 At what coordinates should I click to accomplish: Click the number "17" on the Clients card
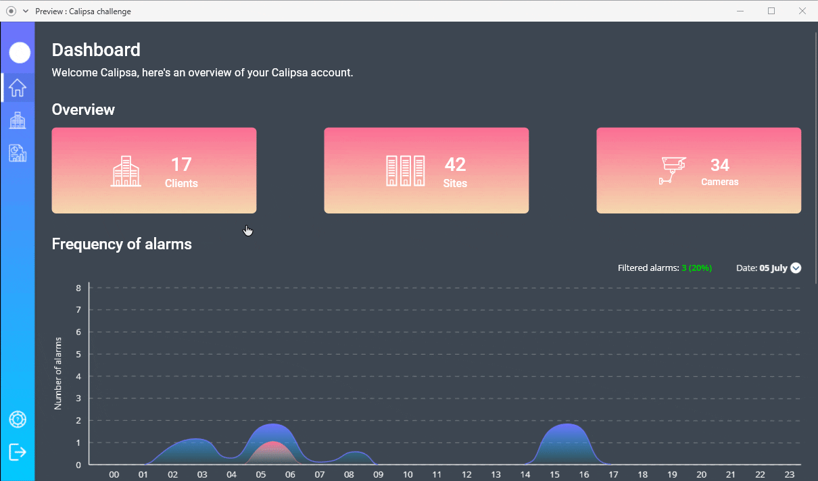click(x=181, y=165)
